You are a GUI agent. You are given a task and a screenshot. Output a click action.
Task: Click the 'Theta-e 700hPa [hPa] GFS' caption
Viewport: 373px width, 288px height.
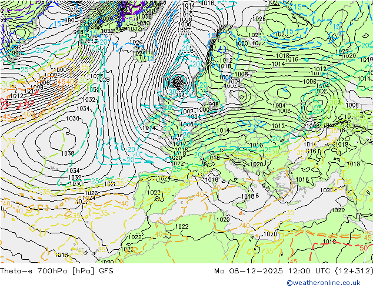(x=56, y=271)
